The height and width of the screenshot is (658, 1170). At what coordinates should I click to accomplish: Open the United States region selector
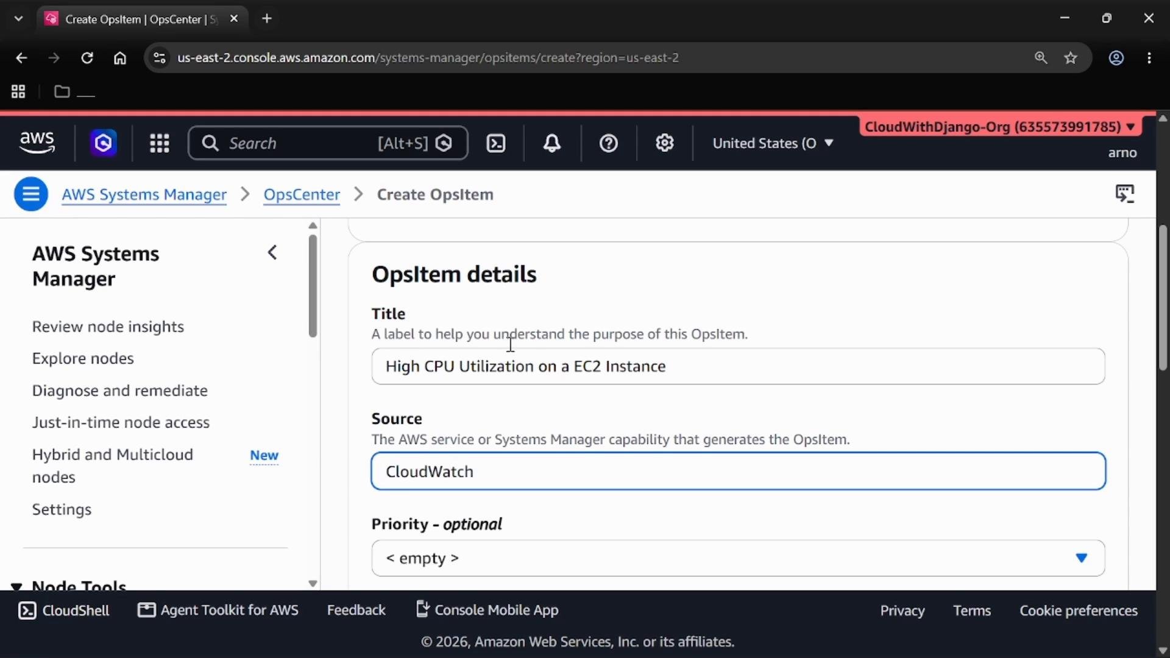(773, 143)
